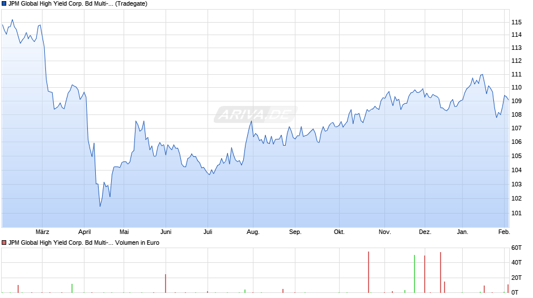Screen dimensions: 533x298
Task: Click the 114 price axis label
Action: pos(517,35)
